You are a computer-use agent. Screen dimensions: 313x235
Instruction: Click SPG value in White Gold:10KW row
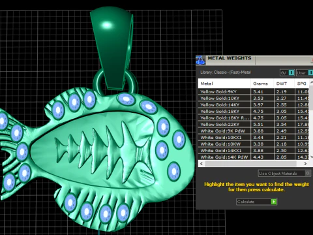point(303,144)
